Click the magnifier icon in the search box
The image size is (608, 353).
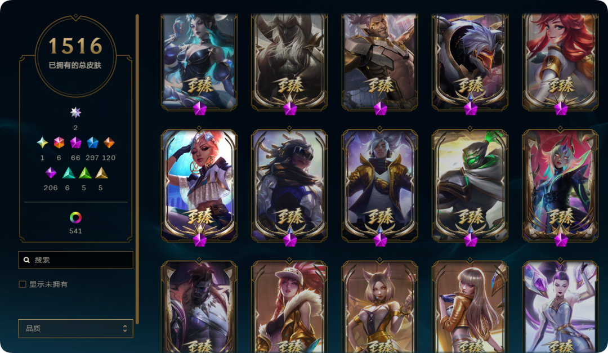point(27,260)
